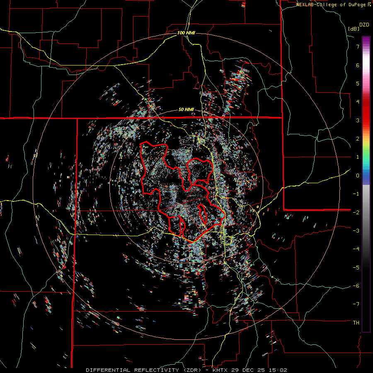Screen dimensions: 373x373
Task: Click the -3 value on the scale
Action: click(x=356, y=231)
